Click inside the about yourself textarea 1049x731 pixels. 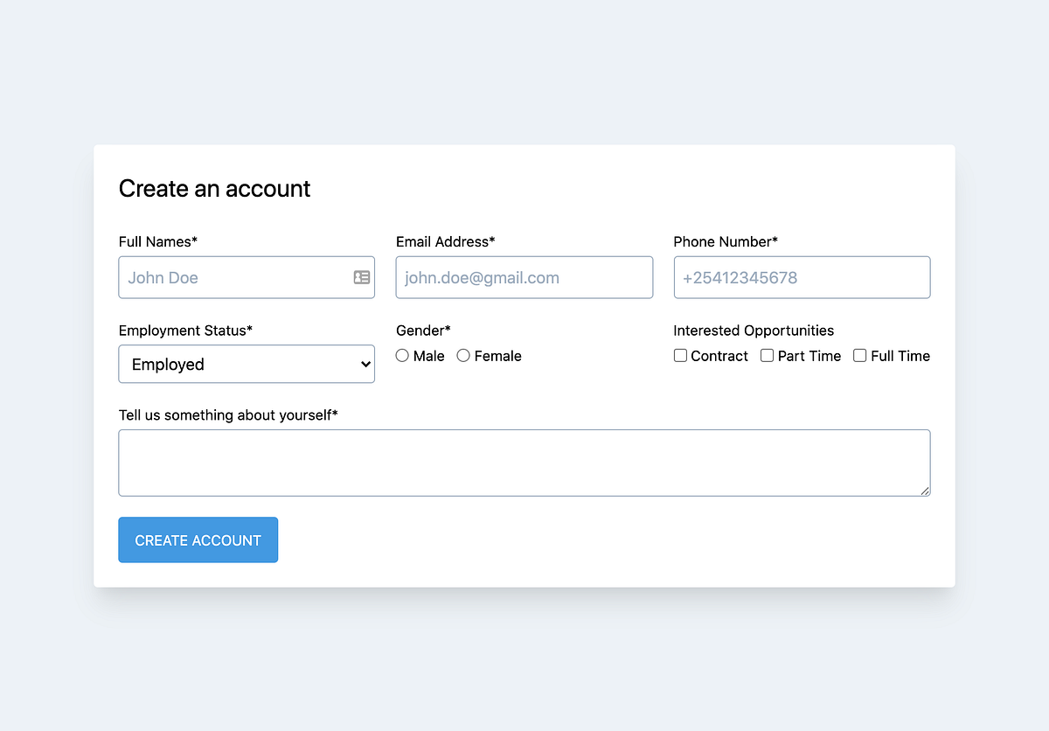(x=524, y=462)
